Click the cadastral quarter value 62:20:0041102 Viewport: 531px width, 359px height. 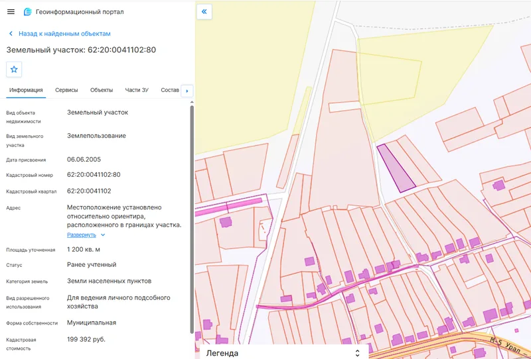point(89,191)
